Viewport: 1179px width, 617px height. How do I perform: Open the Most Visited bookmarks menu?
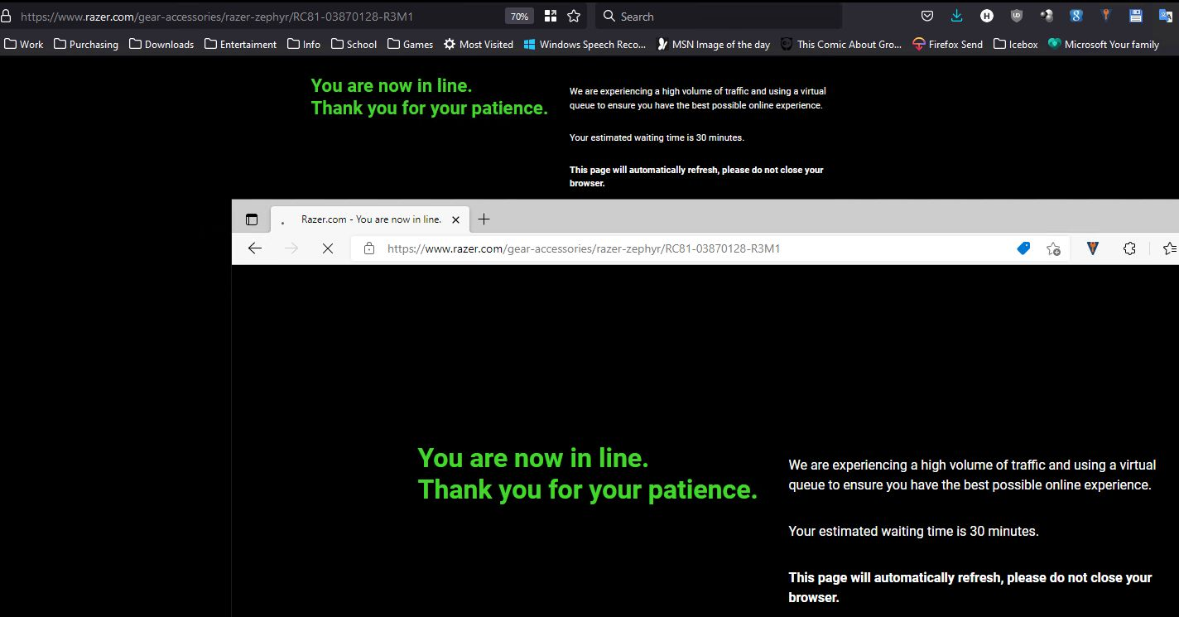coord(479,44)
